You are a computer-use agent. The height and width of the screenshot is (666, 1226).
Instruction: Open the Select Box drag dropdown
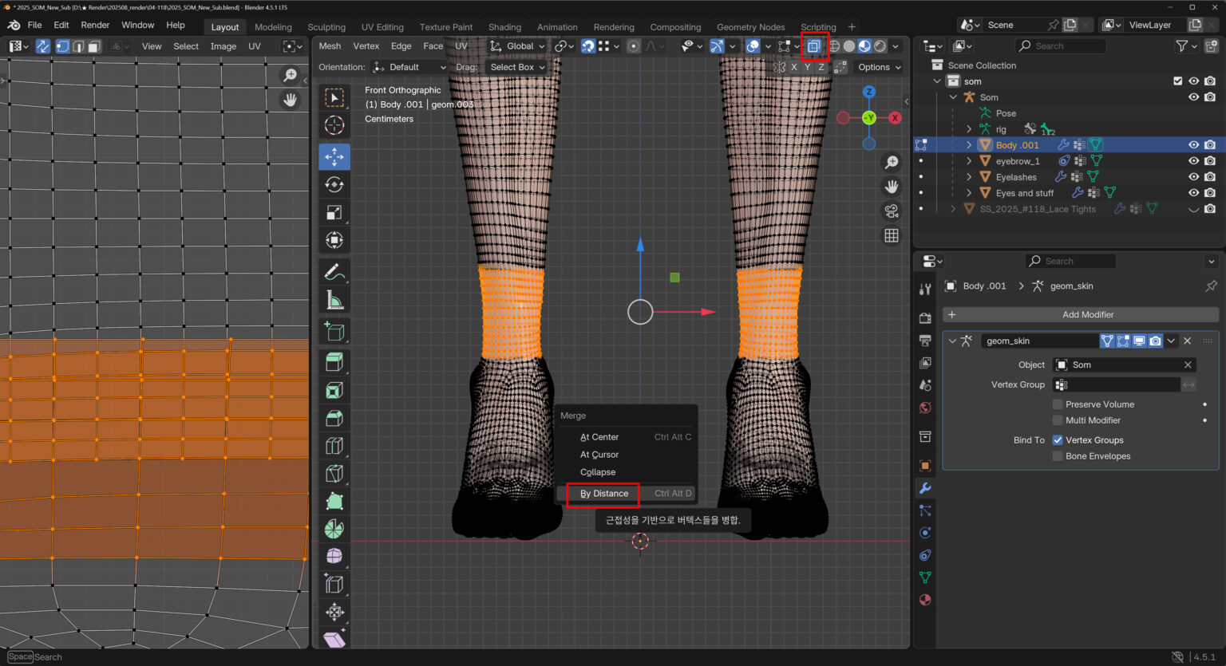pos(516,67)
